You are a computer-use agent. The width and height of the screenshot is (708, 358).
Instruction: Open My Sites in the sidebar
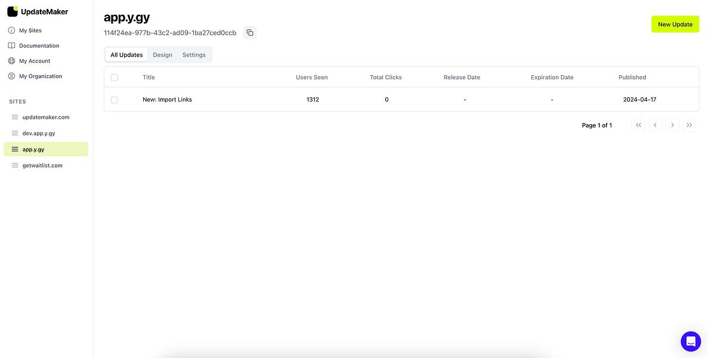30,30
